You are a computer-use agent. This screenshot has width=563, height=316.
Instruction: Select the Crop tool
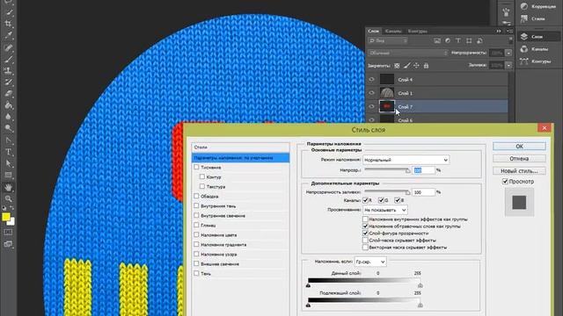8,24
